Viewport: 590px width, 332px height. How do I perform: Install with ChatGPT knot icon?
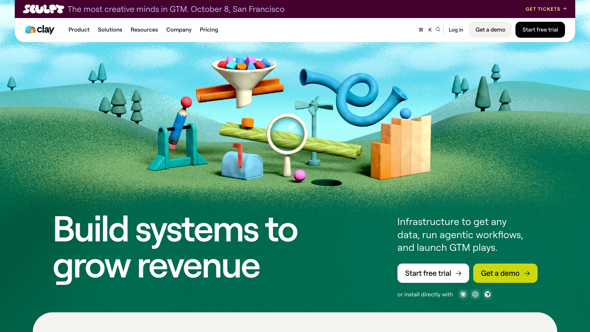point(475,294)
